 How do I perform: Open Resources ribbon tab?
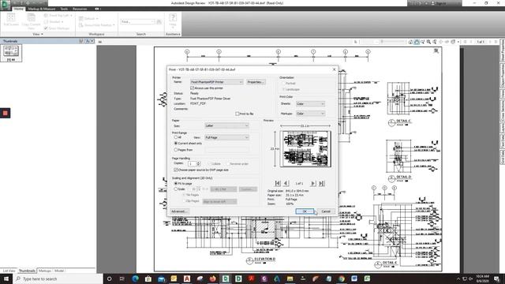coord(80,9)
